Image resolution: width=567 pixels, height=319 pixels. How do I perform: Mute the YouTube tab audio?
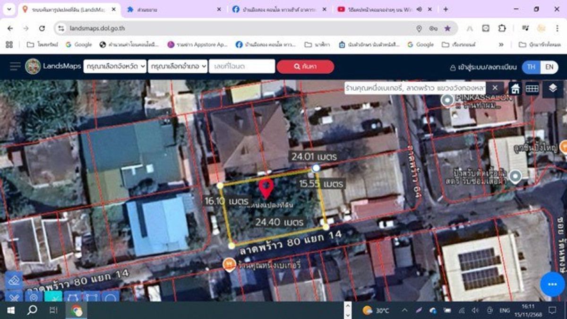click(x=419, y=9)
